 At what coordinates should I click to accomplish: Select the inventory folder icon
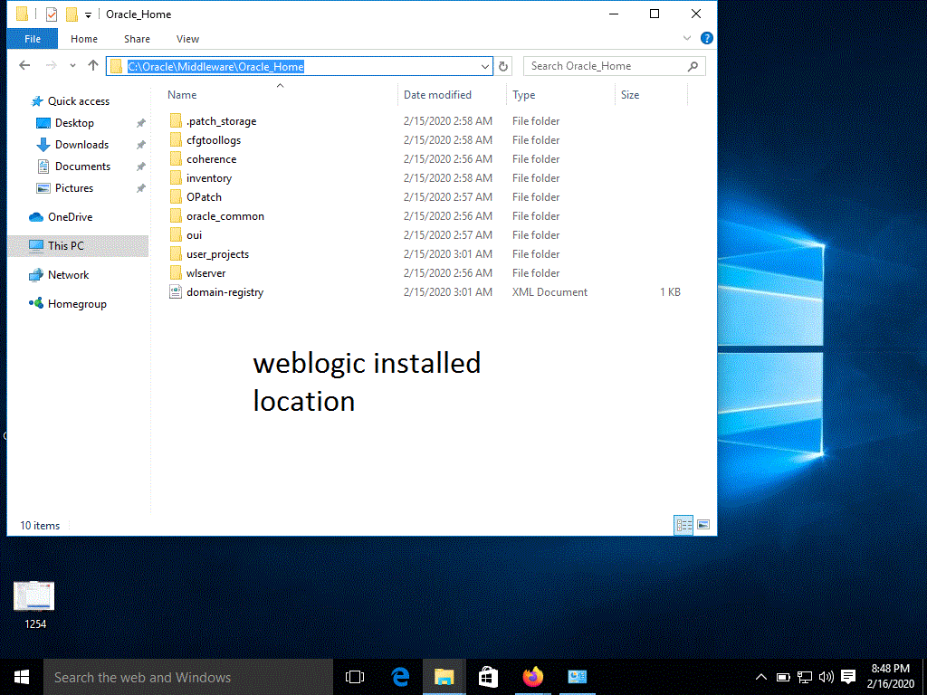176,178
